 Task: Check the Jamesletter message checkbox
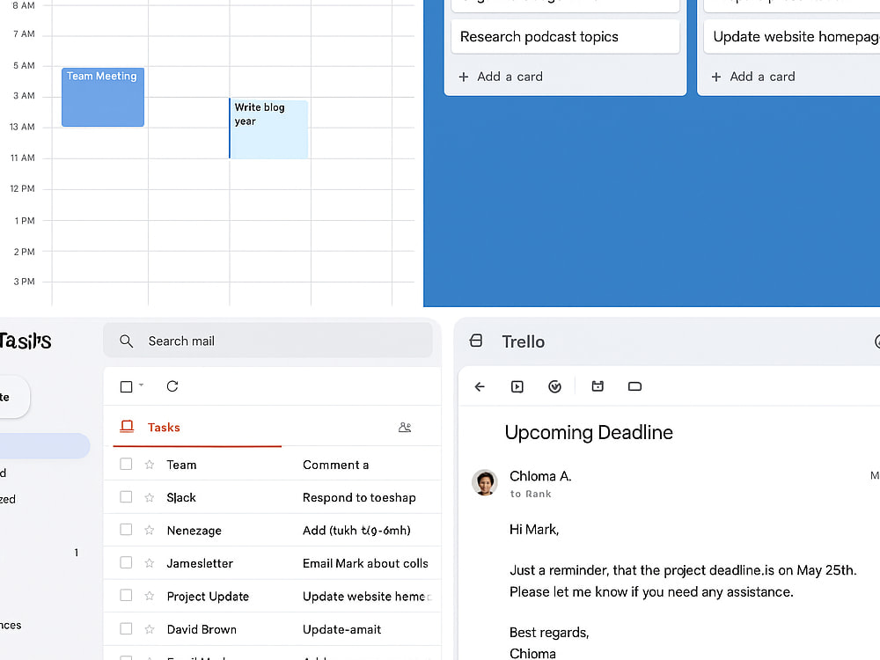(x=126, y=562)
